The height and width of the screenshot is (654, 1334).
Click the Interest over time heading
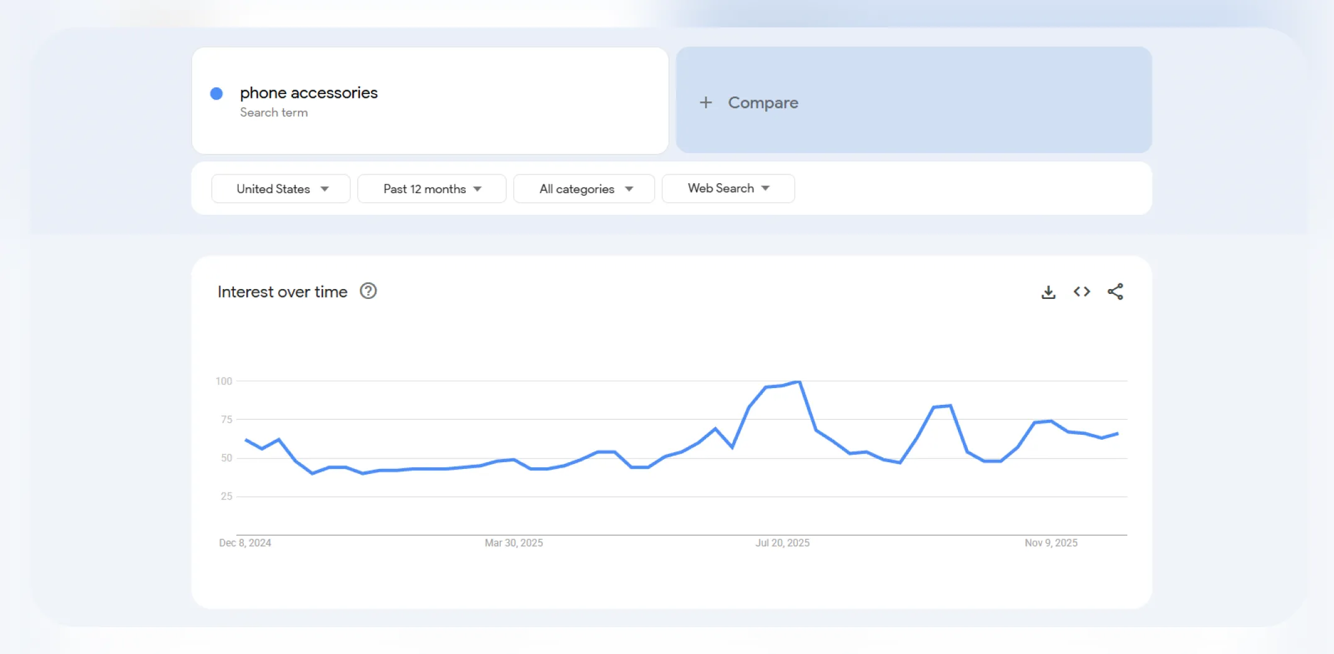coord(282,291)
